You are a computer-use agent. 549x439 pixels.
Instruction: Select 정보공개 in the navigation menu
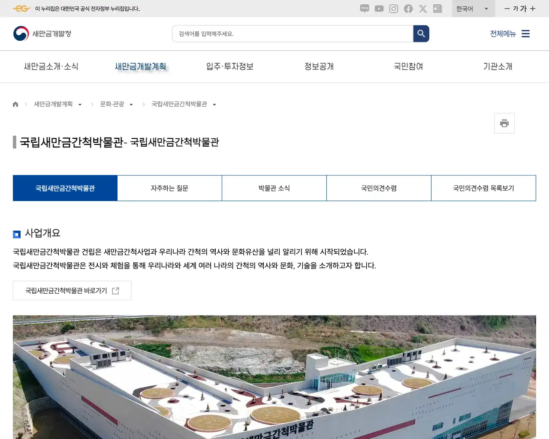pos(319,66)
